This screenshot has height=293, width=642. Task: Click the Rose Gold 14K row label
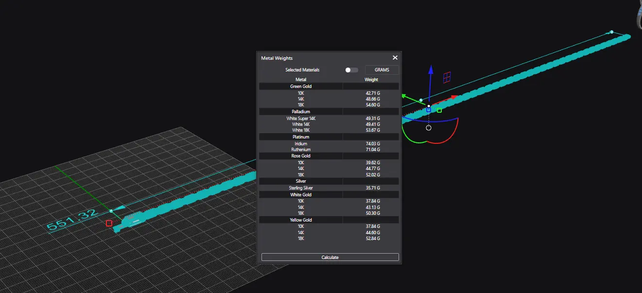(x=301, y=169)
